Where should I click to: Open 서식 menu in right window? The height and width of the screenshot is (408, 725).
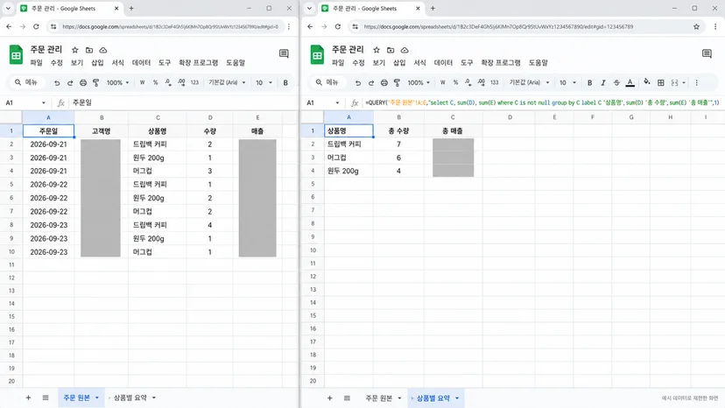click(x=419, y=63)
